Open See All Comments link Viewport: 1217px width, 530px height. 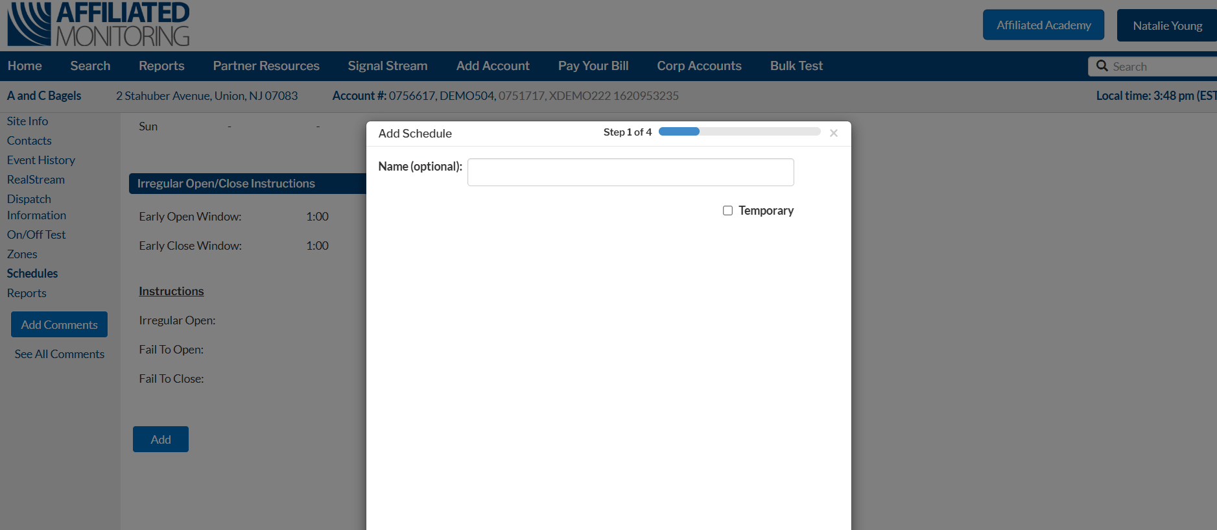[60, 354]
